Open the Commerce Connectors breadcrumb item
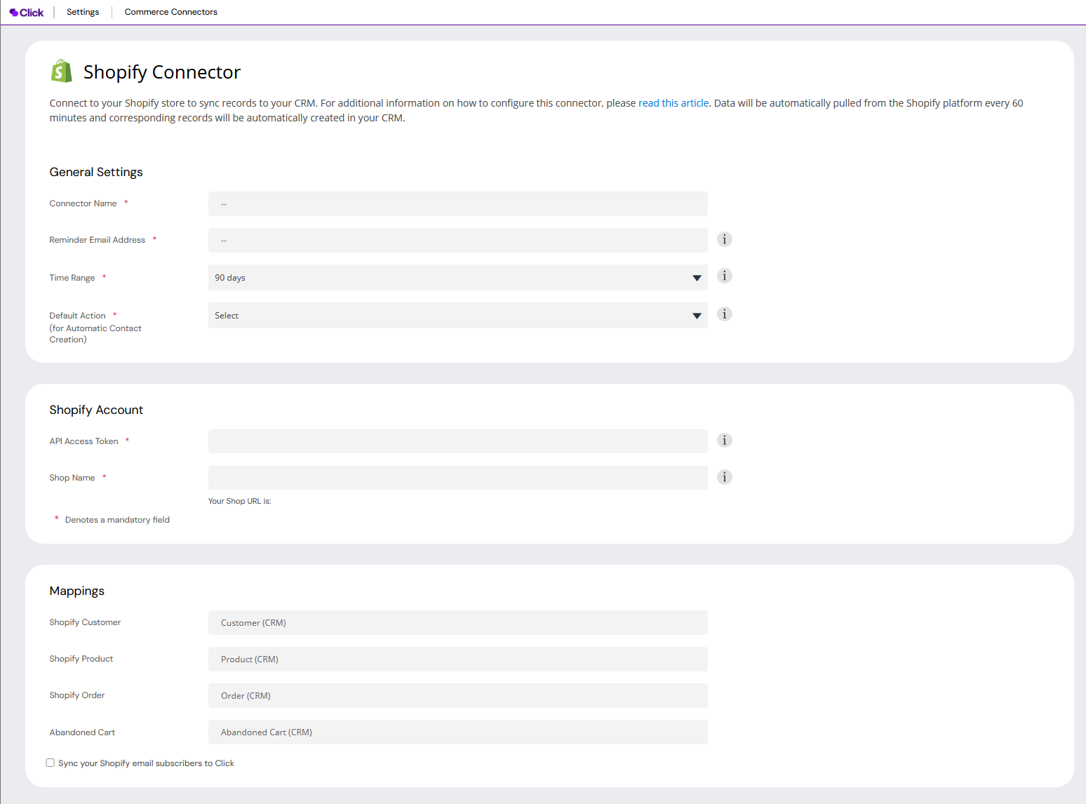This screenshot has width=1086, height=804. coord(171,12)
